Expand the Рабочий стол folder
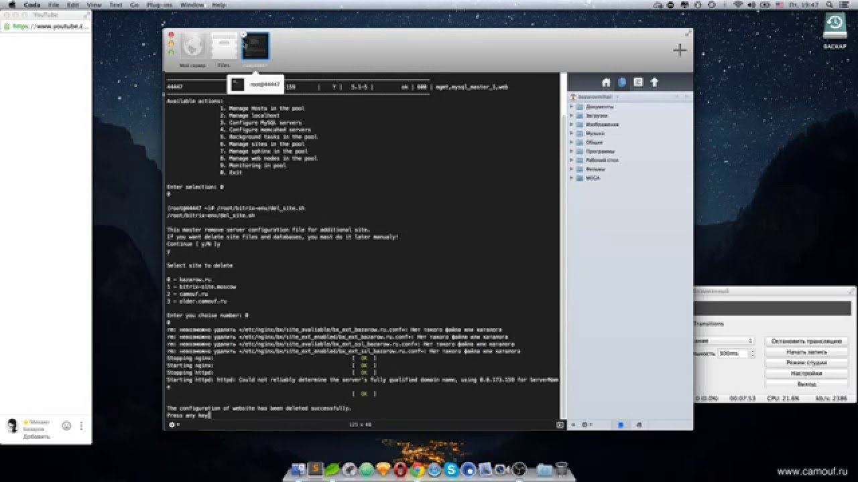The width and height of the screenshot is (858, 482). coord(572,160)
